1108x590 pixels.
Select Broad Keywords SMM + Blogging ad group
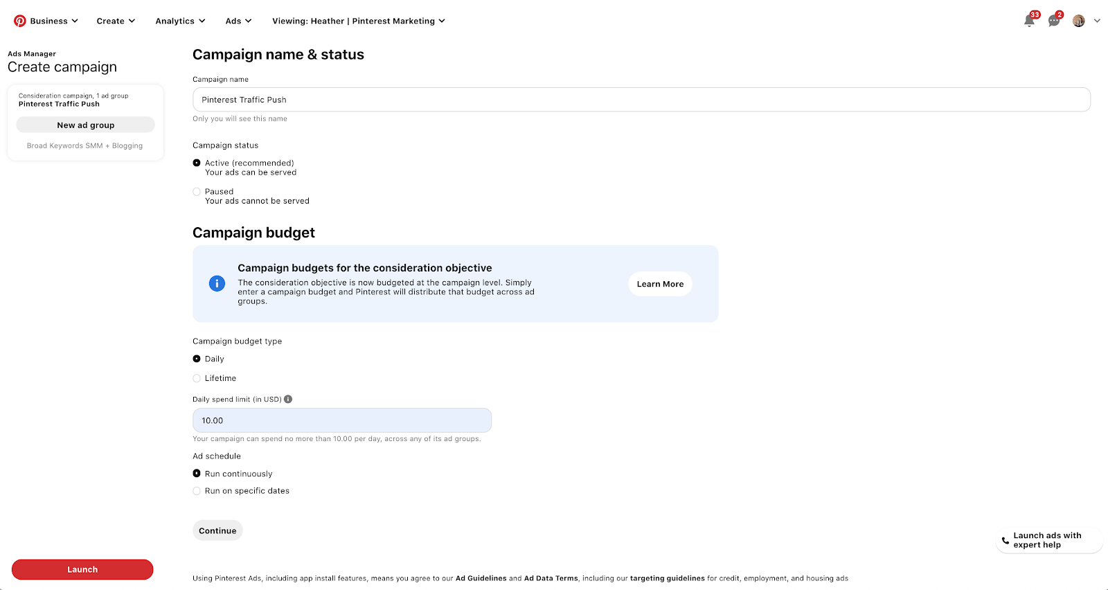(x=85, y=145)
